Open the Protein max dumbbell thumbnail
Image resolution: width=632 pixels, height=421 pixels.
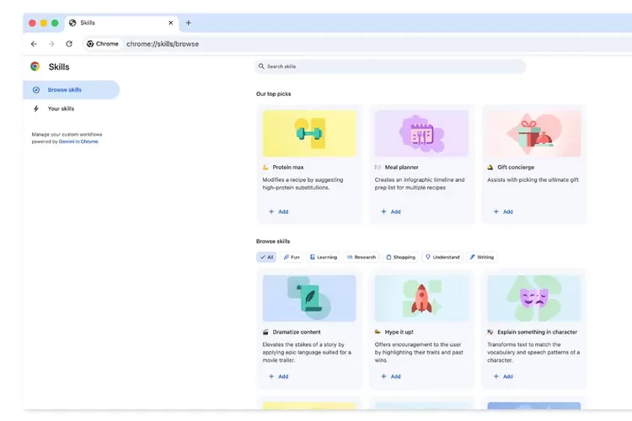tap(309, 133)
